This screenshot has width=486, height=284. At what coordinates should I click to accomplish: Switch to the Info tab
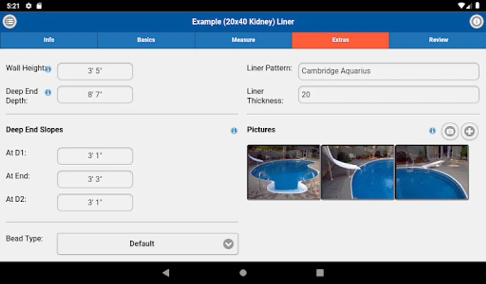[49, 40]
